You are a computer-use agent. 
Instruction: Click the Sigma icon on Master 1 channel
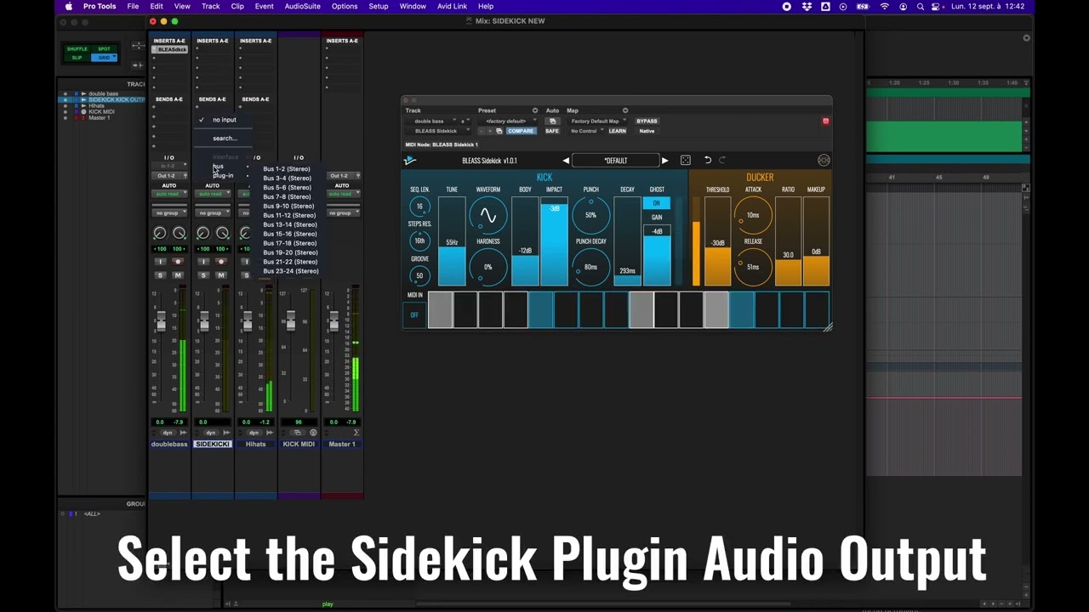[x=356, y=433]
